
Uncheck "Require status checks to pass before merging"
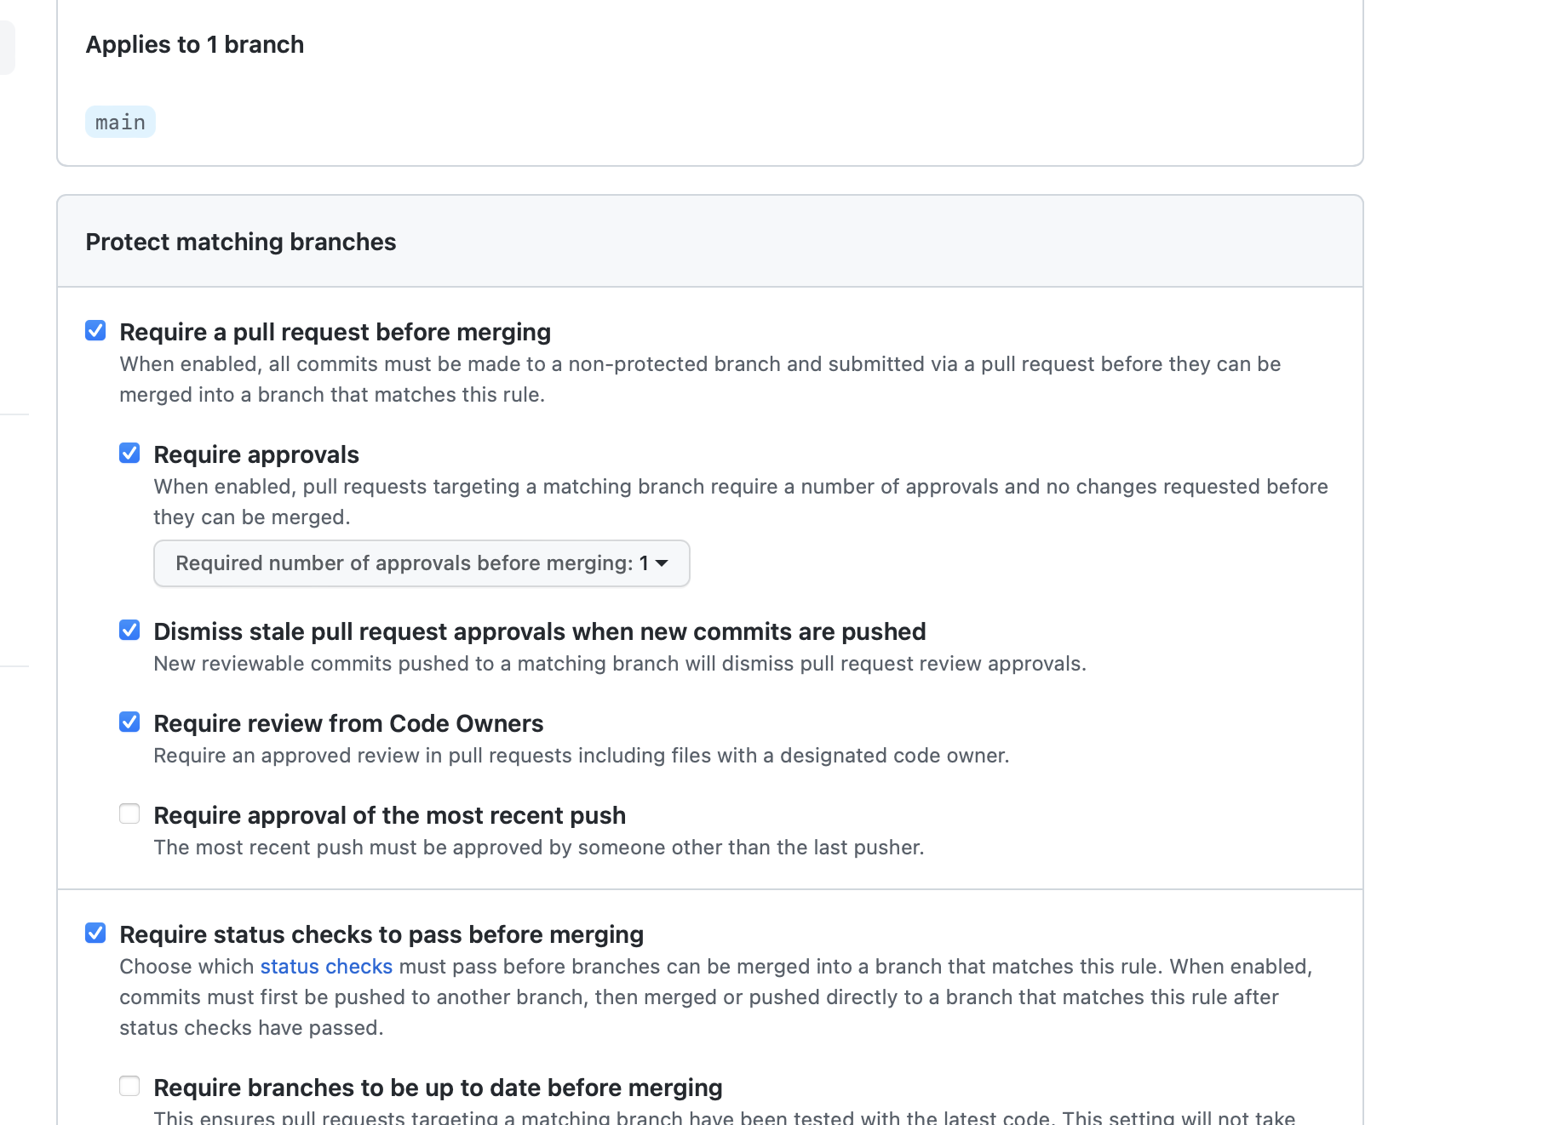click(x=95, y=933)
